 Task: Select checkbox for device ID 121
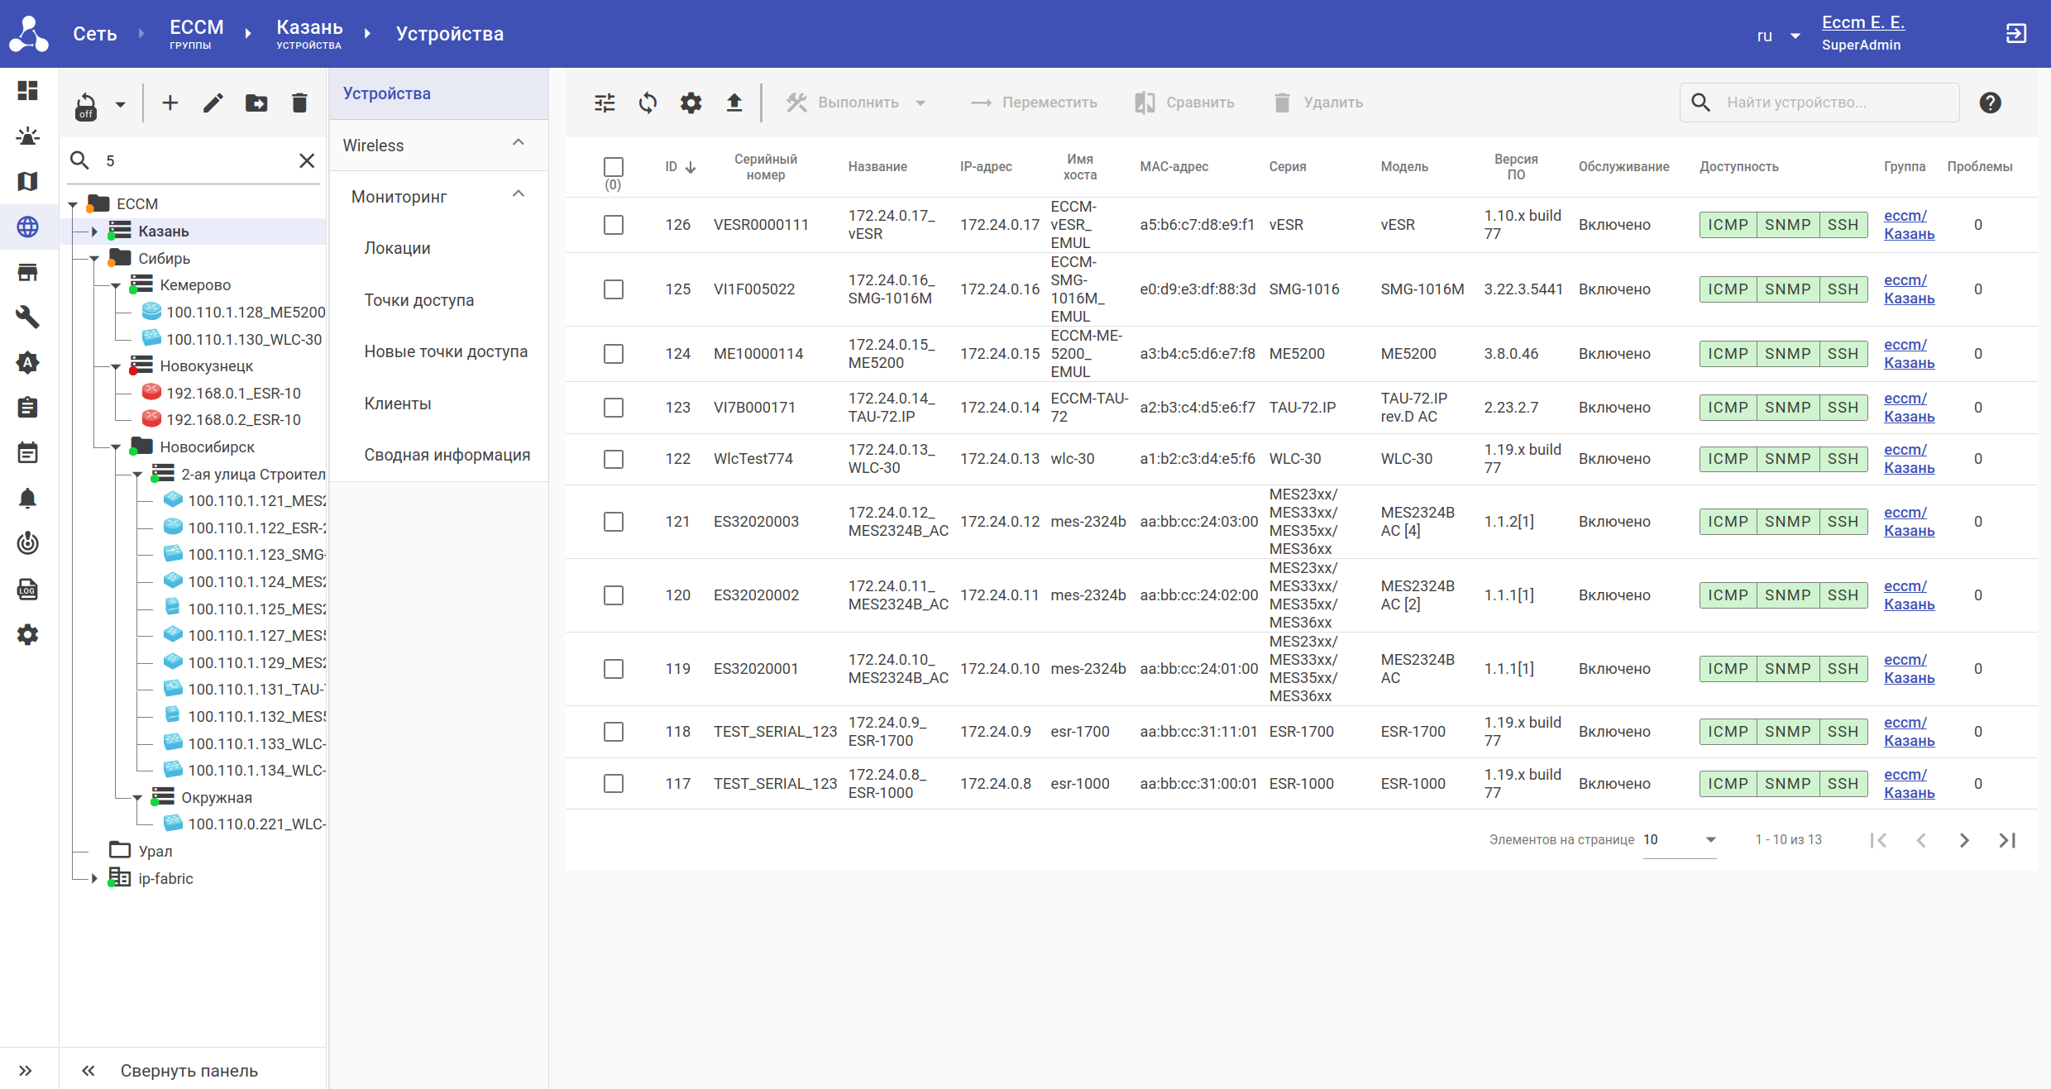[x=613, y=522]
